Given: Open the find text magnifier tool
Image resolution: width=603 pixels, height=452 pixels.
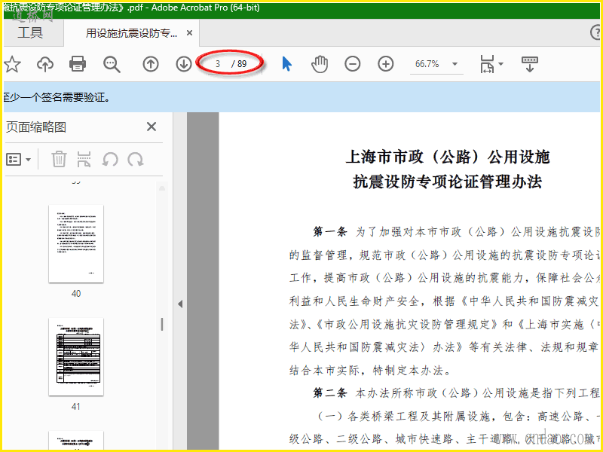Looking at the screenshot, I should (x=112, y=64).
